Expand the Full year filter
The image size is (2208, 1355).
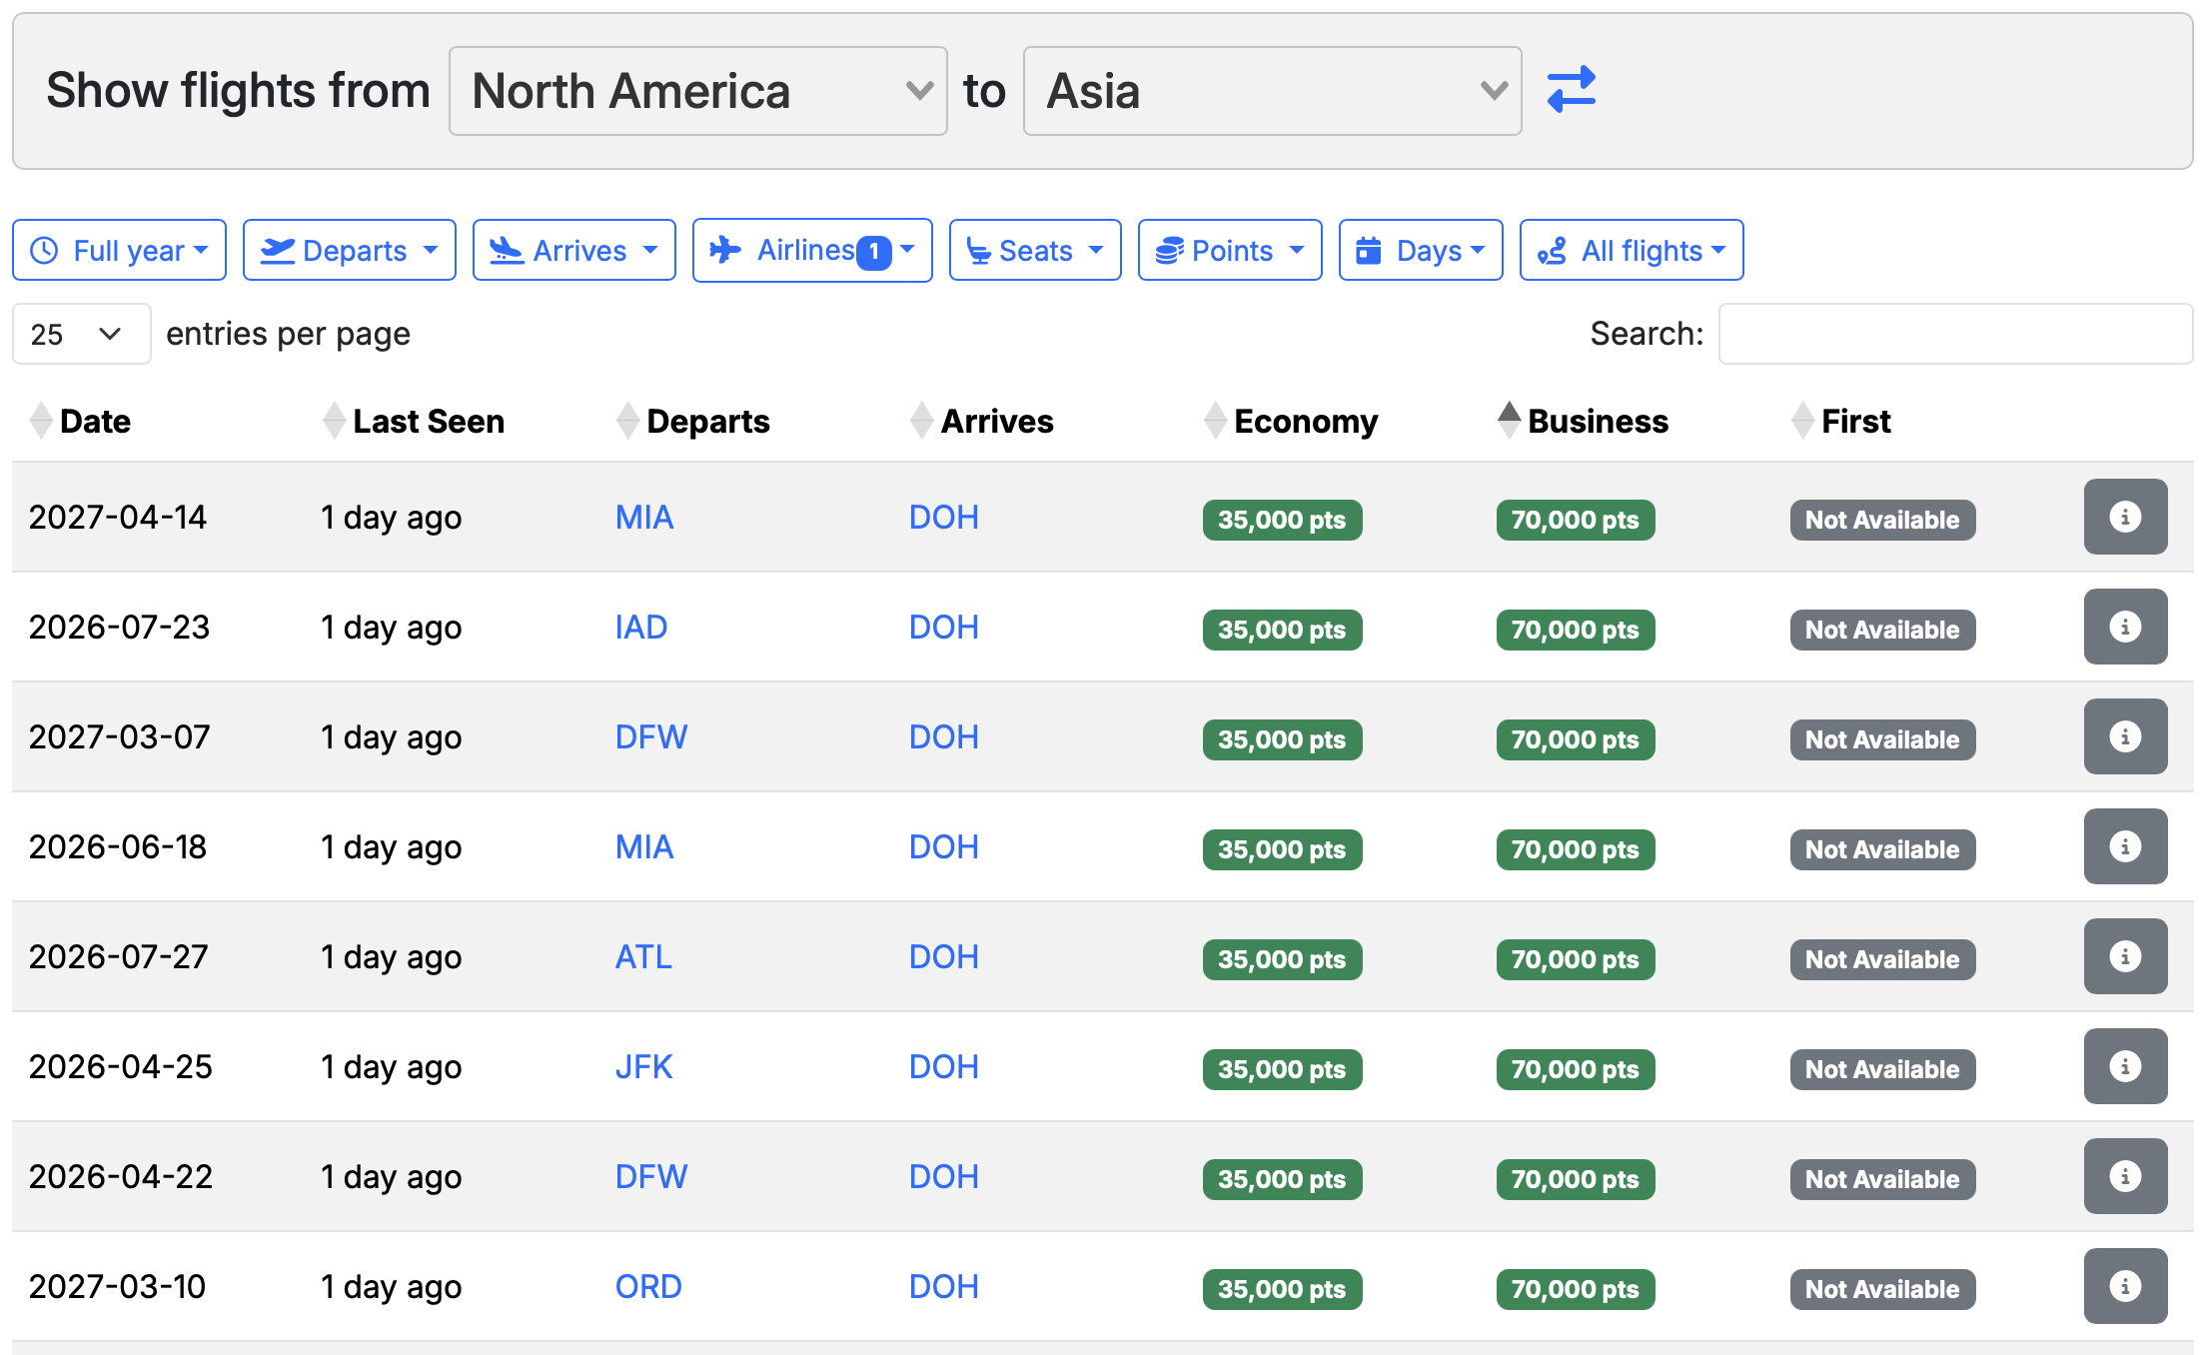119,250
